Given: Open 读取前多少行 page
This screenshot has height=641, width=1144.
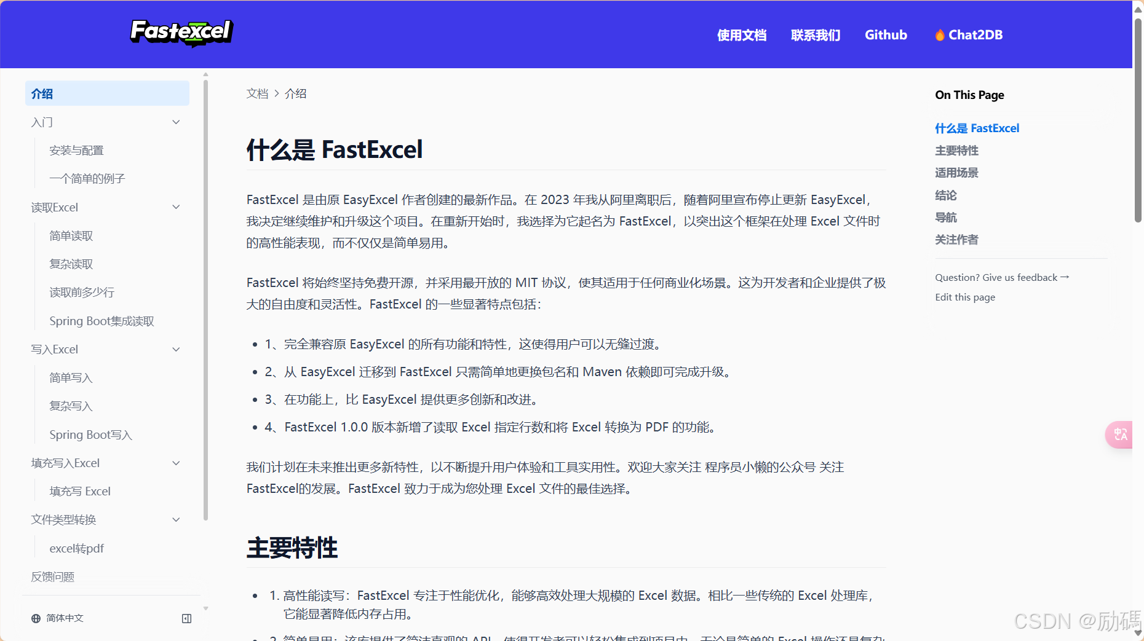Looking at the screenshot, I should pos(82,293).
